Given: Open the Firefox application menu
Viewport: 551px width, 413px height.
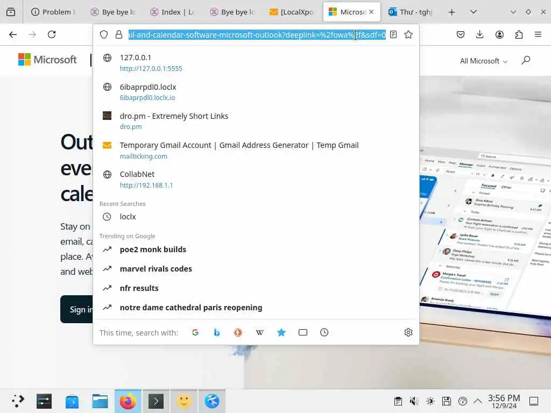Looking at the screenshot, I should 538,34.
